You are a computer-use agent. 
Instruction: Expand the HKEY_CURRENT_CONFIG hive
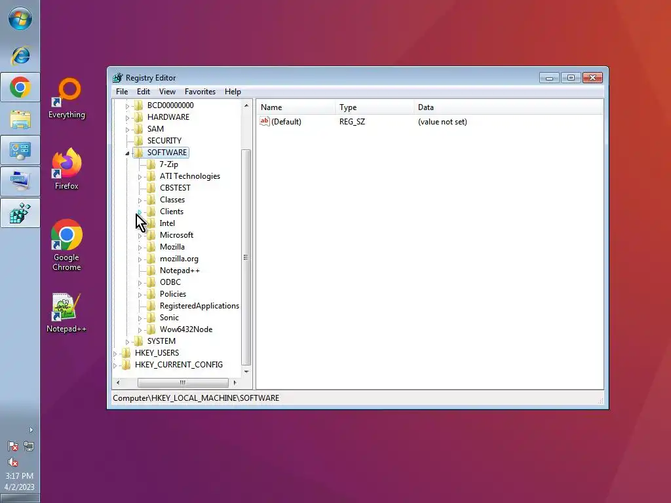coord(115,365)
